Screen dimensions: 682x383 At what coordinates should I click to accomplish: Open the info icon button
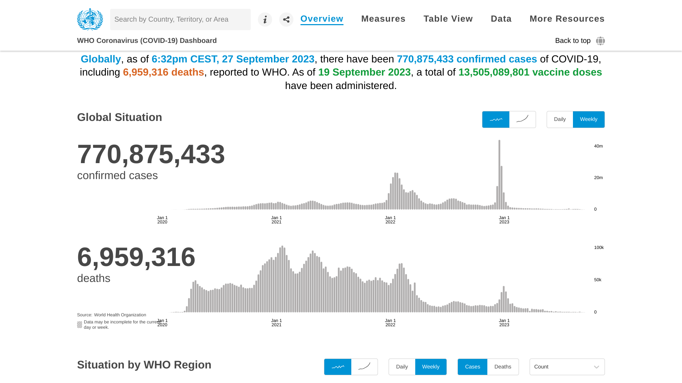[265, 20]
